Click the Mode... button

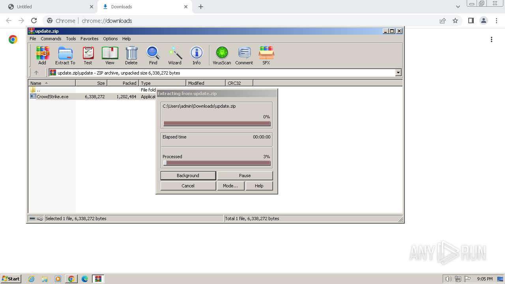point(230,186)
